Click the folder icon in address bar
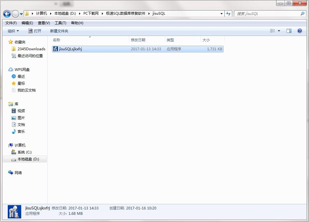This screenshot has width=309, height=222. [27, 13]
